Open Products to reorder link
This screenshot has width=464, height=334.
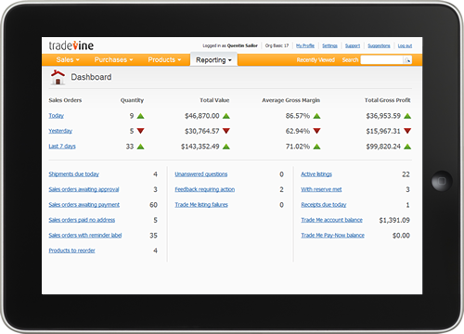tap(71, 250)
